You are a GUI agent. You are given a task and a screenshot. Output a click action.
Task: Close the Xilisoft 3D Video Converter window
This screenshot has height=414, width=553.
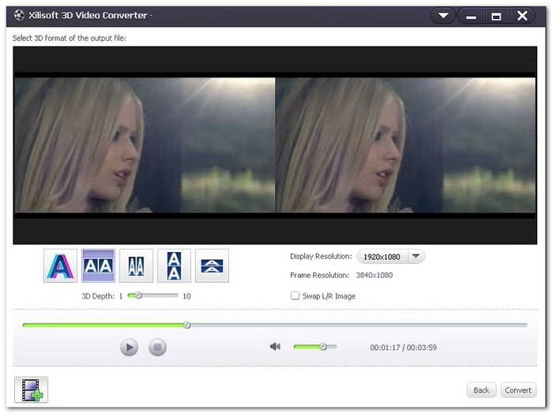pos(522,16)
